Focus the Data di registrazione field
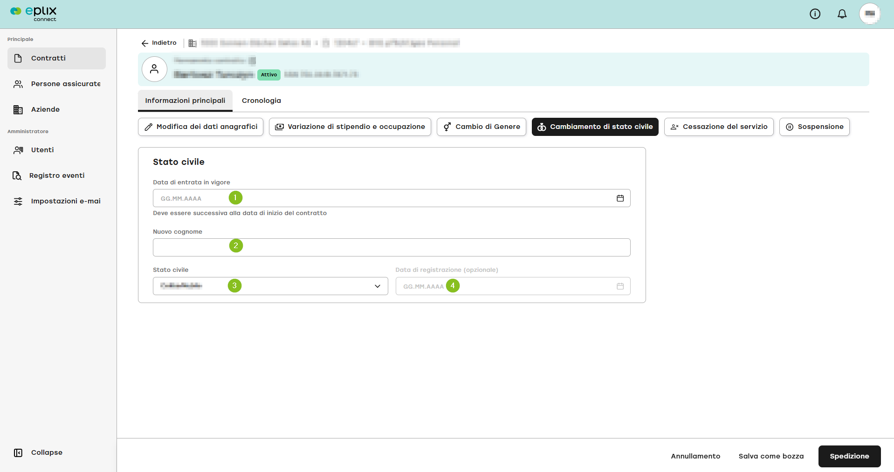 (513, 286)
